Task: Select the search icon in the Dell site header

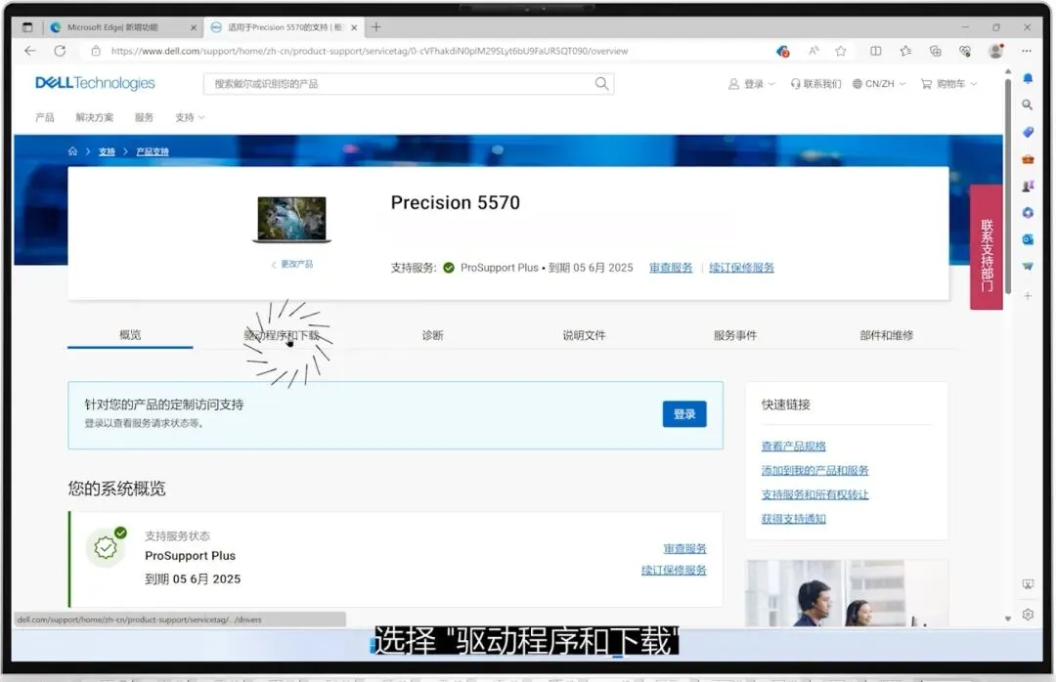Action: (x=601, y=84)
